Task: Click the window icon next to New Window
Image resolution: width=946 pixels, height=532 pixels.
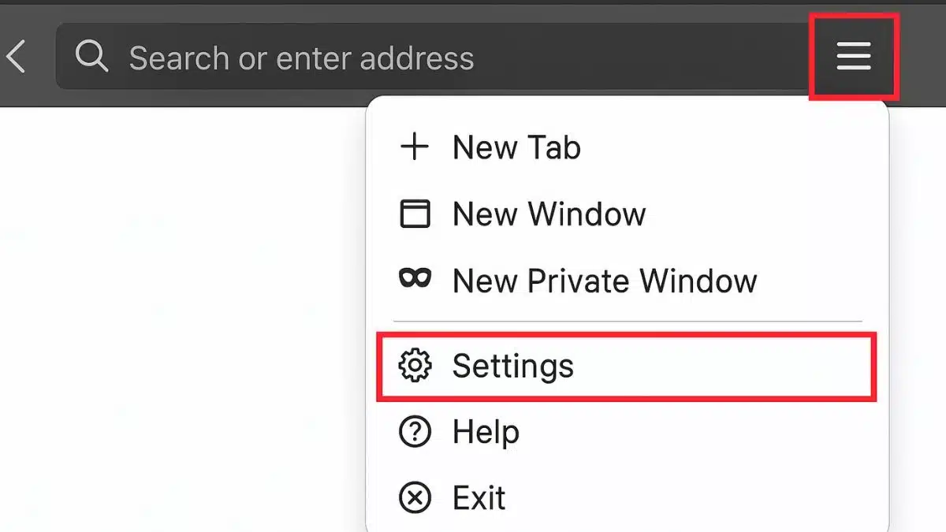Action: click(415, 213)
